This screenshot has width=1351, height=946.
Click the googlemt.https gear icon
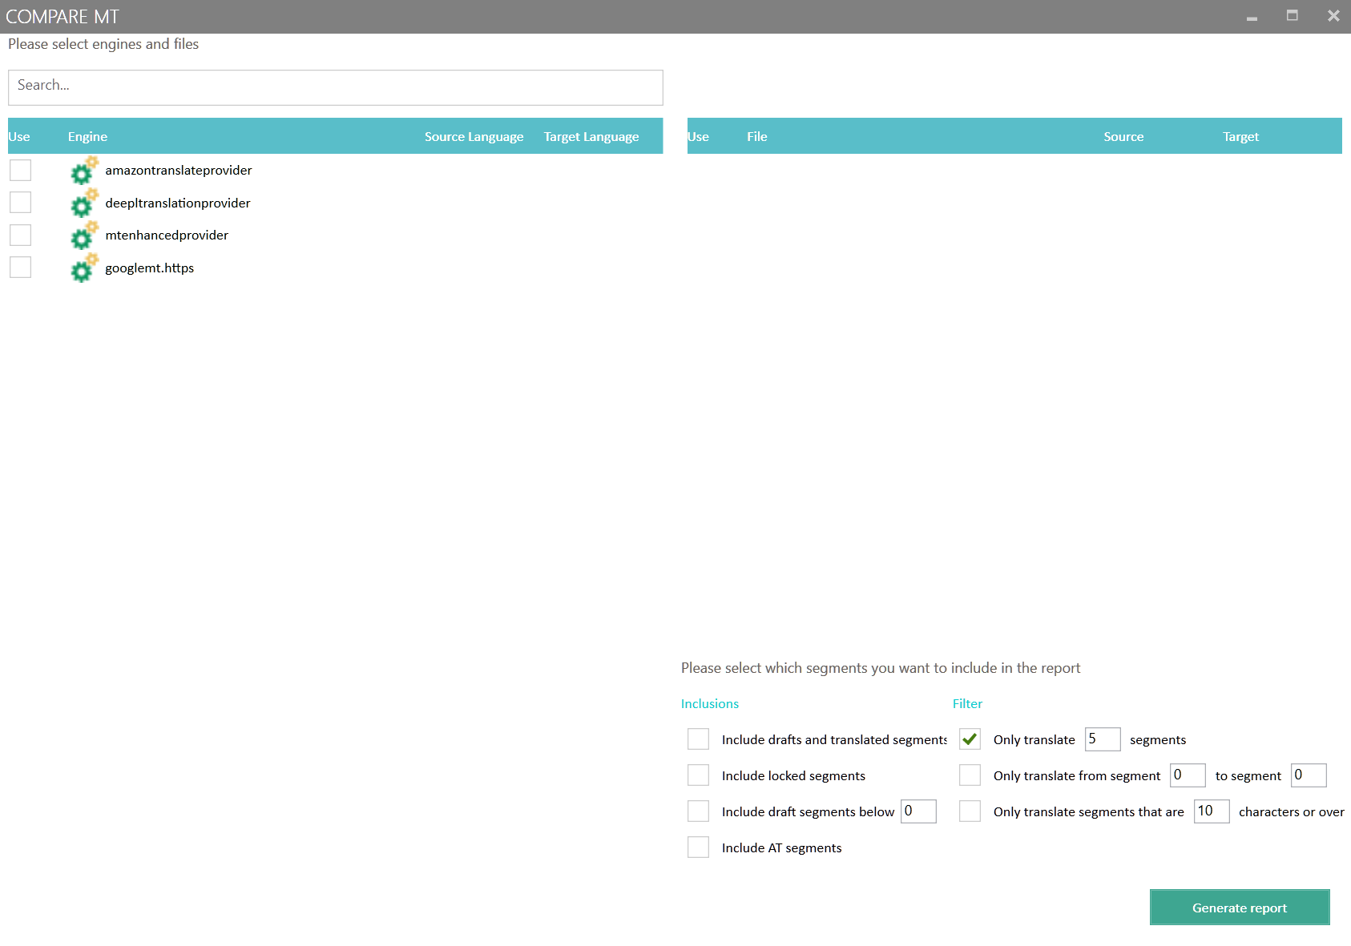tap(83, 268)
